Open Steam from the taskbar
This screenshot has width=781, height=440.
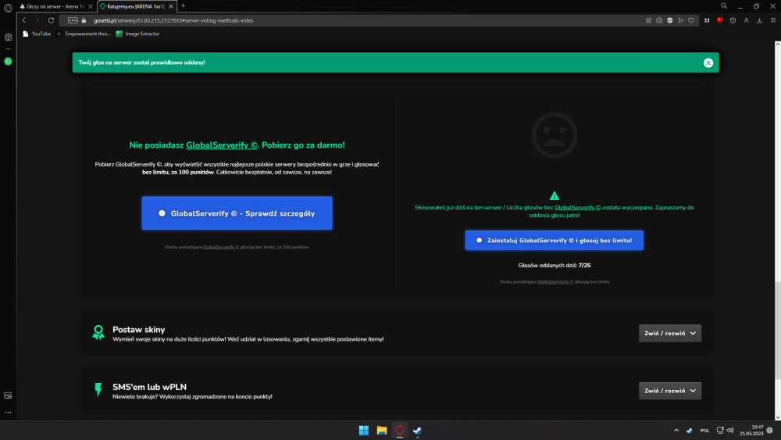pos(417,431)
